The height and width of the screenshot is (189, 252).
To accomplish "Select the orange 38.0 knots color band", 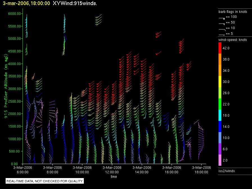I will click(x=220, y=59).
